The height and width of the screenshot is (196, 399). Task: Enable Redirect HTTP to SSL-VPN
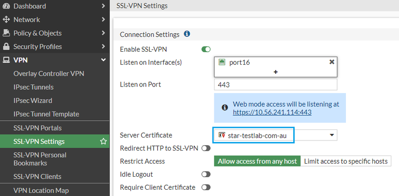206,148
